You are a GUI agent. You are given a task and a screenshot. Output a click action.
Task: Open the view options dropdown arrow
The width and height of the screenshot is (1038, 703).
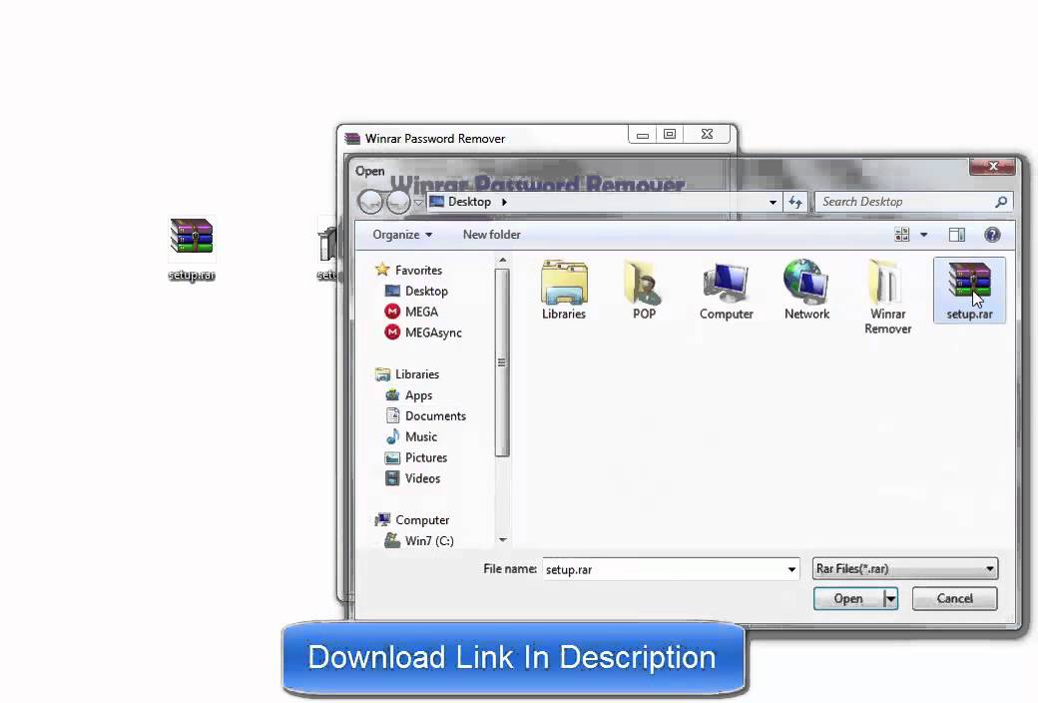click(923, 235)
